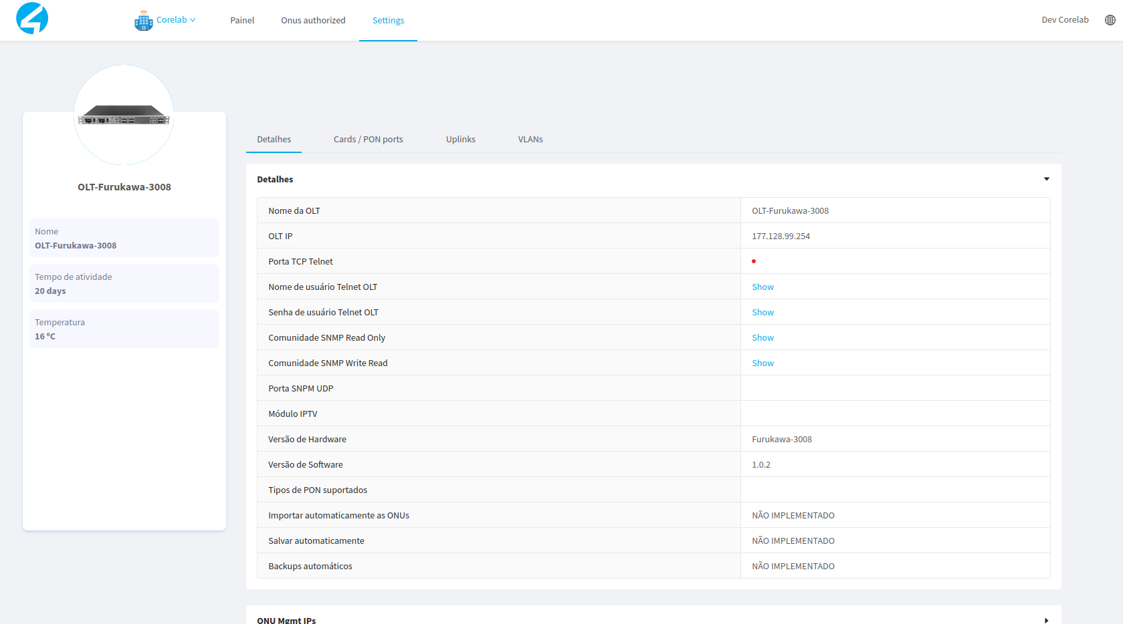
Task: Open the language globe icon
Action: coord(1110,20)
